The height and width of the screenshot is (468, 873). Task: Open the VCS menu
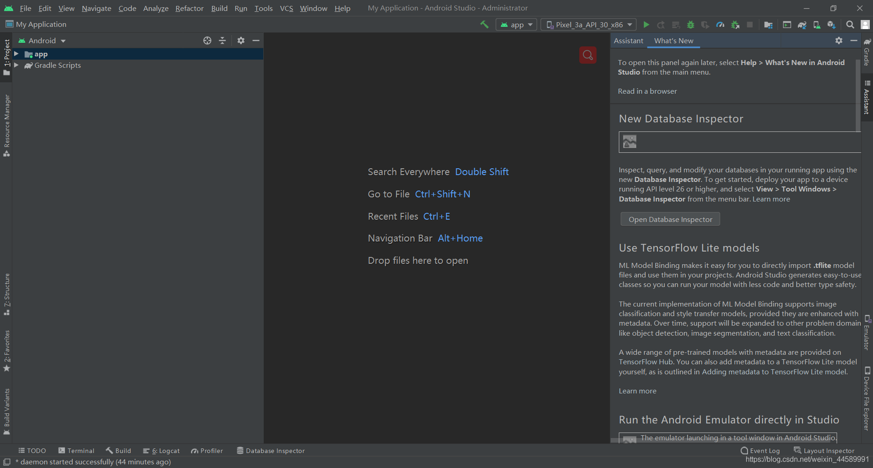click(286, 8)
